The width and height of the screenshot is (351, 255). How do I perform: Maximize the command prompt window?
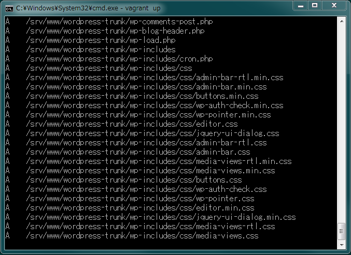click(315, 6)
